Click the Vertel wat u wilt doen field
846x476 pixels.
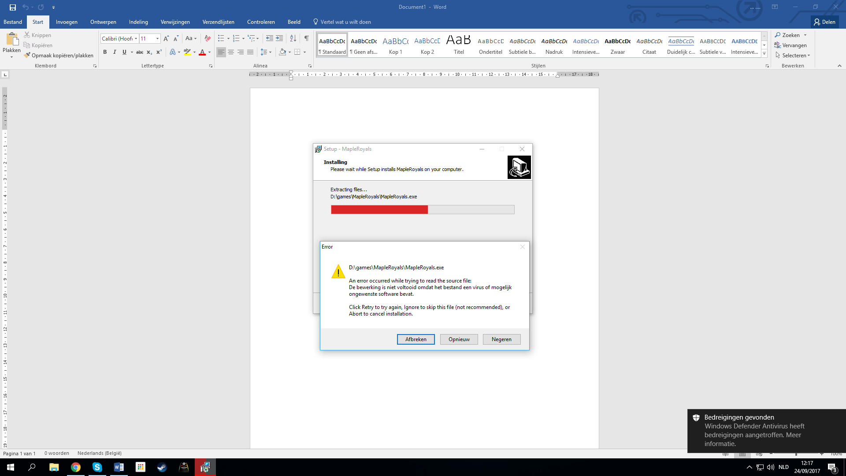click(342, 22)
